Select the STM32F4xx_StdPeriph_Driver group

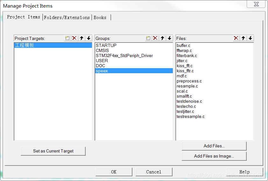point(134,56)
